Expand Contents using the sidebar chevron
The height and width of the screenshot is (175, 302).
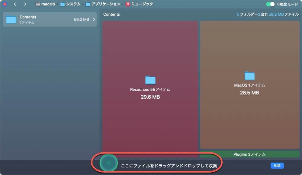tap(94, 19)
